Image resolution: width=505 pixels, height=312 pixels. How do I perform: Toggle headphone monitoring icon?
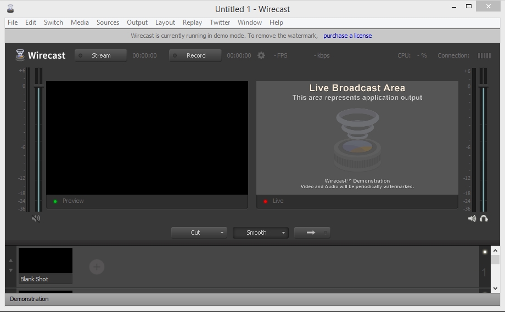pyautogui.click(x=484, y=219)
